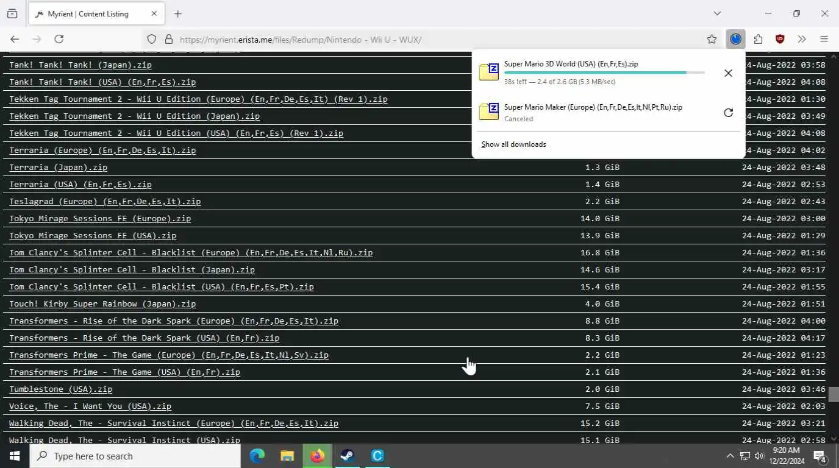Open the extensions puzzle icon
The image size is (839, 468).
[758, 39]
